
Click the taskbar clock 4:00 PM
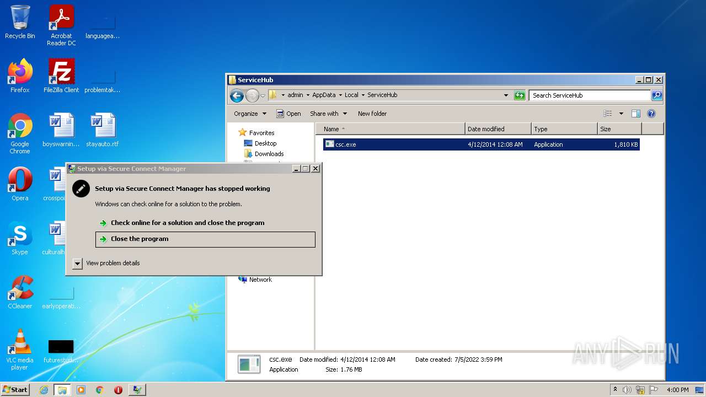coord(677,390)
